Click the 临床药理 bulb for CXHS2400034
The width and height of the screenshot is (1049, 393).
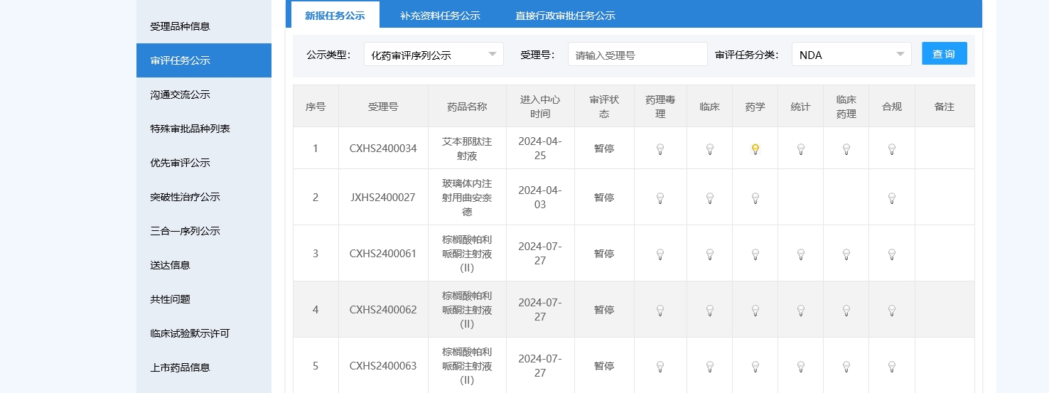pyautogui.click(x=846, y=149)
